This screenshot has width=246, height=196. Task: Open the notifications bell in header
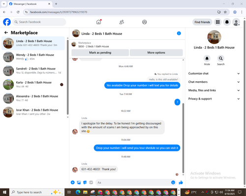(x=227, y=22)
